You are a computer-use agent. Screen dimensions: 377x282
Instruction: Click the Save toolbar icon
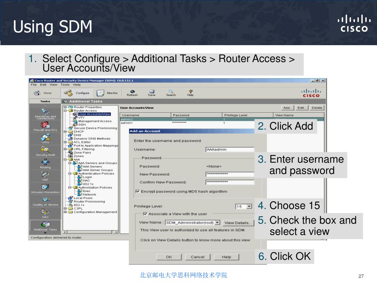tap(151, 93)
